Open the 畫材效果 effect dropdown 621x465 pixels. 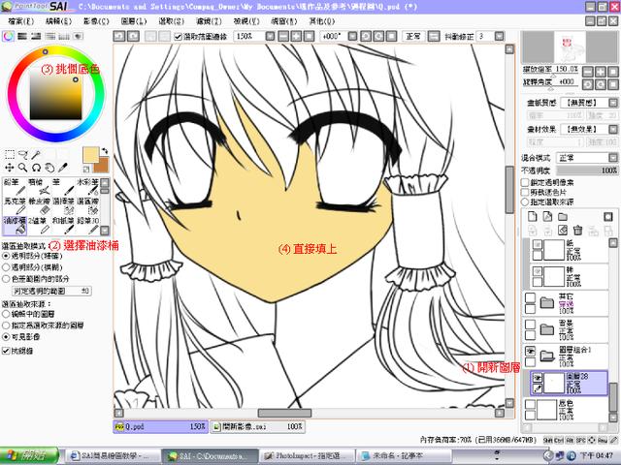click(x=612, y=129)
